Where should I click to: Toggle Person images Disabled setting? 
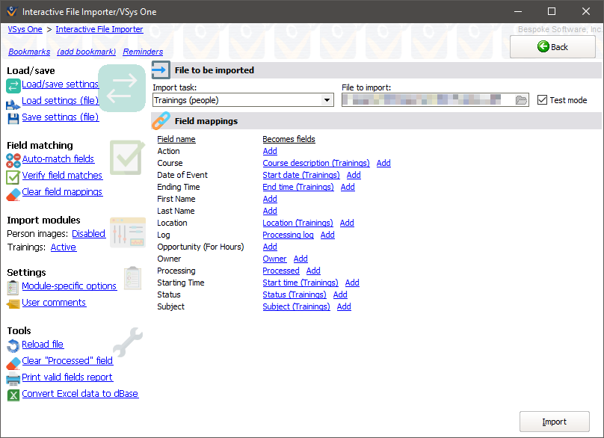pos(88,234)
